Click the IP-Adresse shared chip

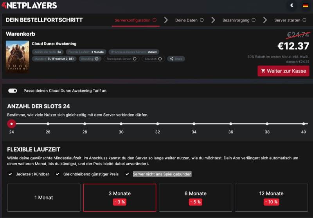pos(134,52)
